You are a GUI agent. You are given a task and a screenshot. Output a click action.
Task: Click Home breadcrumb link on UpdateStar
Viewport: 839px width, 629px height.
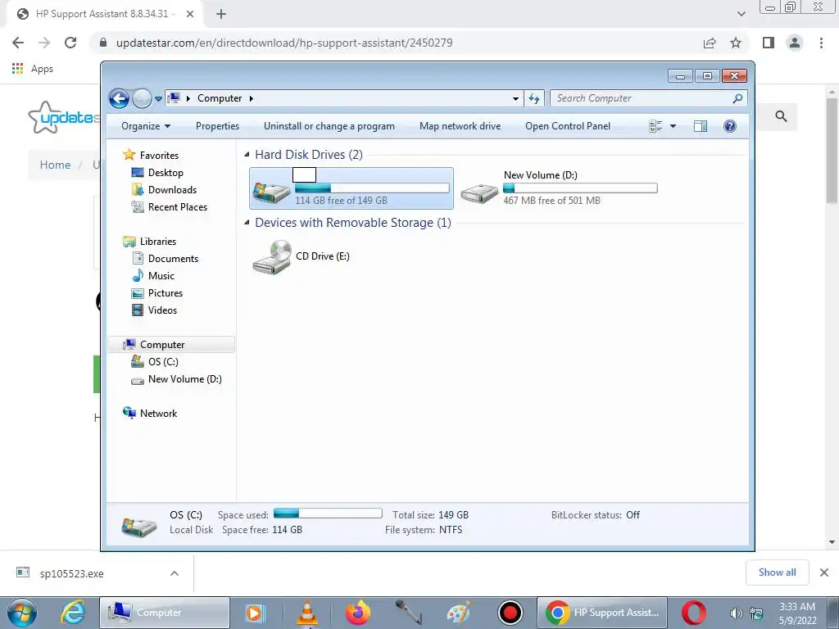pyautogui.click(x=55, y=165)
